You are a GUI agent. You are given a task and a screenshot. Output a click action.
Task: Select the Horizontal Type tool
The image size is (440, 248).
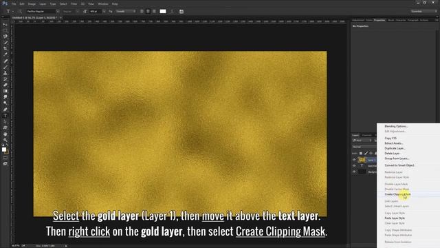(5, 116)
